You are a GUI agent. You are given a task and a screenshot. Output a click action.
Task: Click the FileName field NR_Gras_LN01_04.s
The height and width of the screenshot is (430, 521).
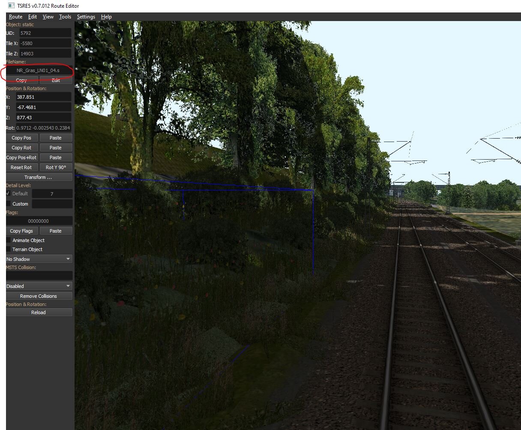tap(39, 70)
